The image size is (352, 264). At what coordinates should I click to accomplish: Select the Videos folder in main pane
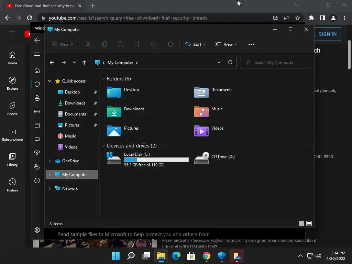point(209,131)
